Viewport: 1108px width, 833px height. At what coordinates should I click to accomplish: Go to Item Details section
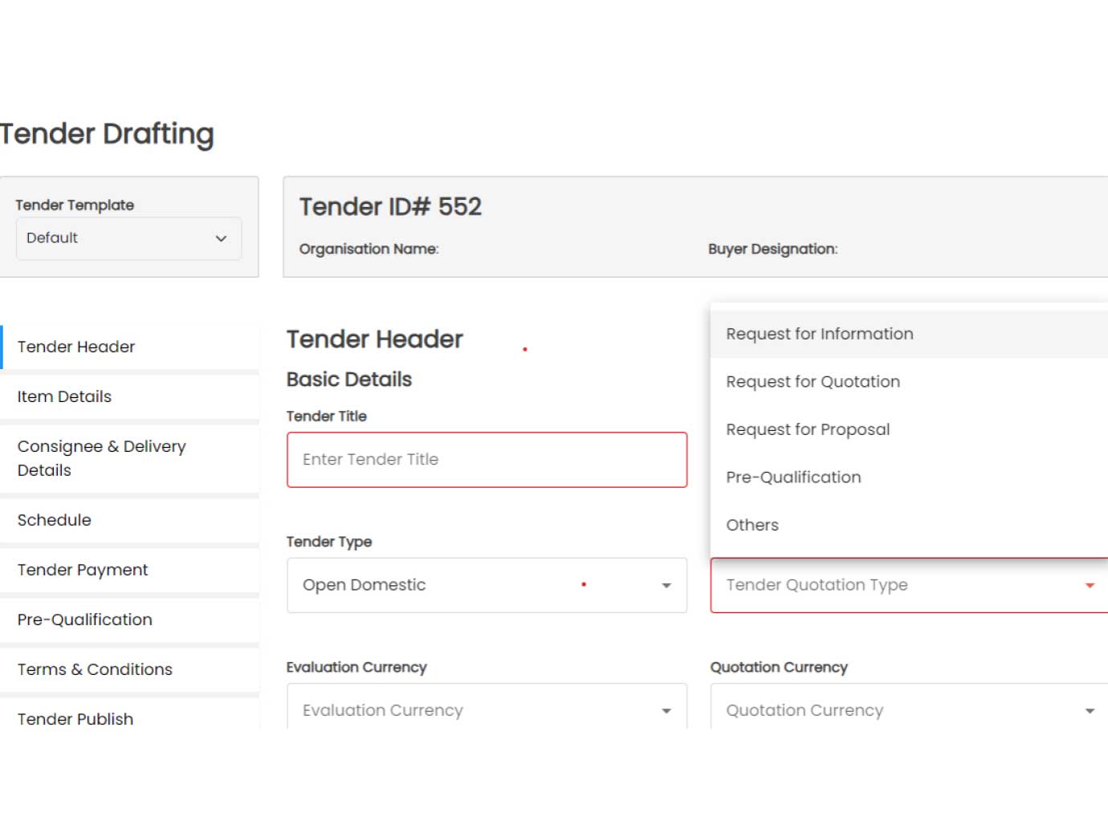(64, 396)
